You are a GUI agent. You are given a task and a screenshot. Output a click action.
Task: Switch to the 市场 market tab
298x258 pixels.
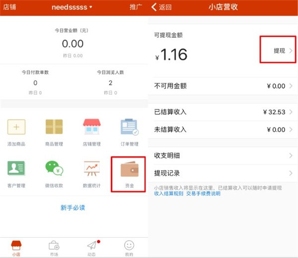[x=54, y=248]
